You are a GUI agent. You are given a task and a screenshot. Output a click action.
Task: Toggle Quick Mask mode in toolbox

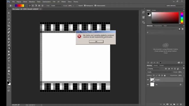coord(9,87)
